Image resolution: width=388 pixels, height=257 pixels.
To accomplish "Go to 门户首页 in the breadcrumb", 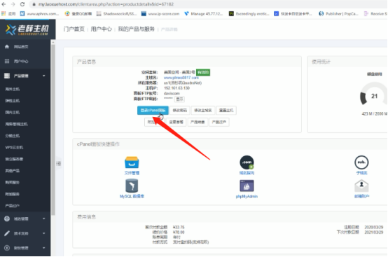I will tap(74, 29).
